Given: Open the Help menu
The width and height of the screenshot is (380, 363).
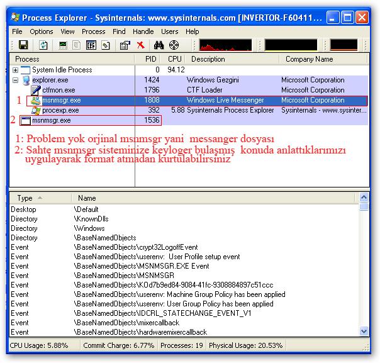Looking at the screenshot, I should 193,31.
